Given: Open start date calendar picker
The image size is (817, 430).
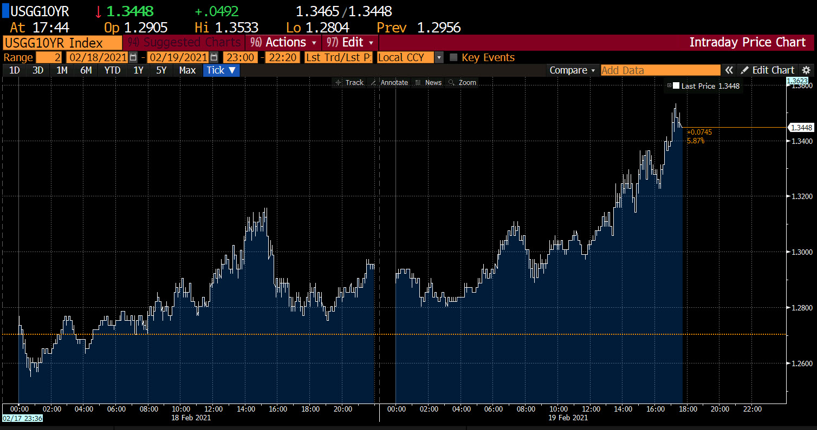Looking at the screenshot, I should (133, 57).
